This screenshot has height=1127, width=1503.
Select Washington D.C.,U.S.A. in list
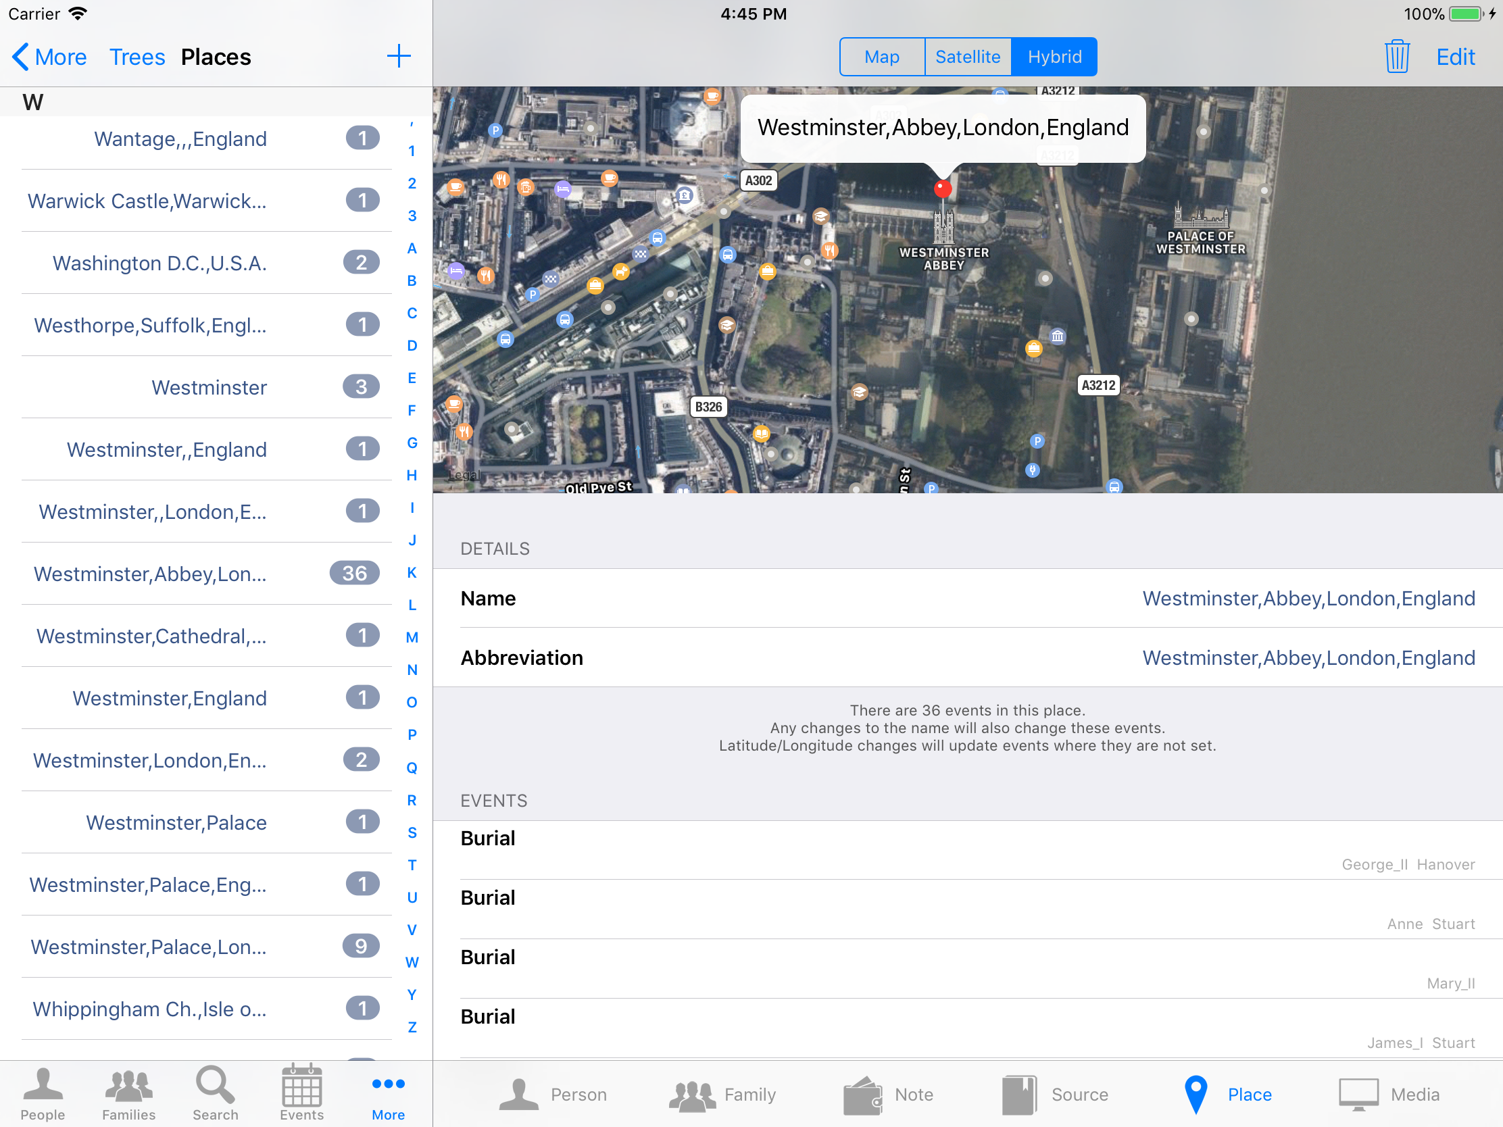pyautogui.click(x=159, y=263)
